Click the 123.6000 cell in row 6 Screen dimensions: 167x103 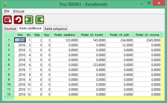92,65
